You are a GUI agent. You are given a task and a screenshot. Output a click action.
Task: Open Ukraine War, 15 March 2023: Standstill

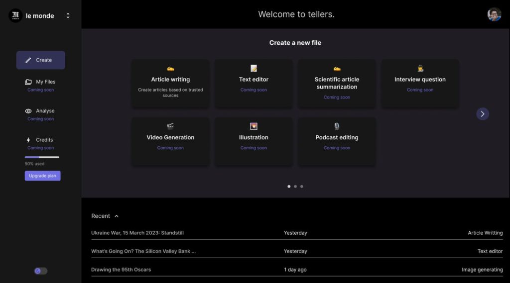click(137, 233)
